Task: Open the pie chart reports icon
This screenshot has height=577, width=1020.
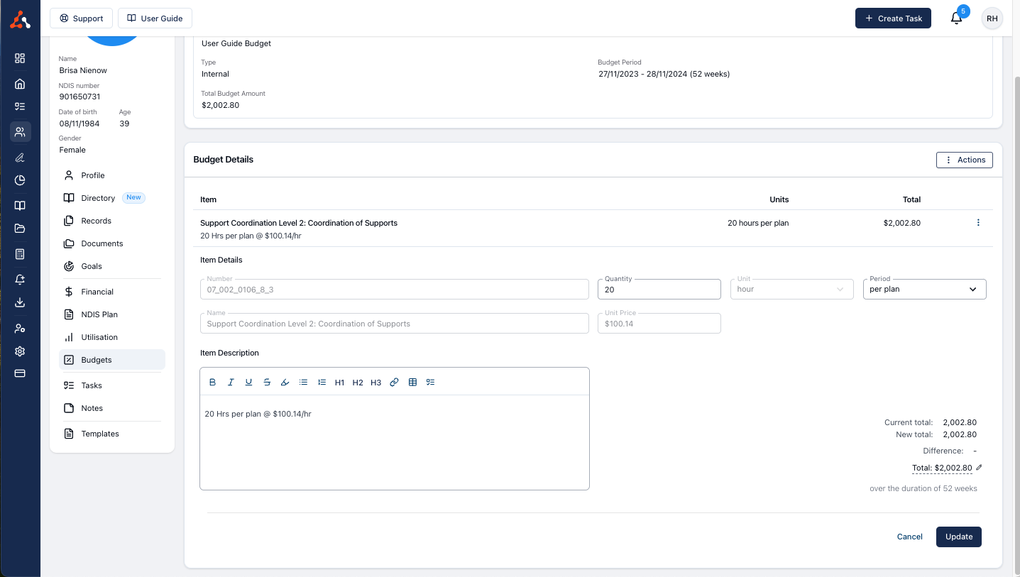Action: click(20, 180)
